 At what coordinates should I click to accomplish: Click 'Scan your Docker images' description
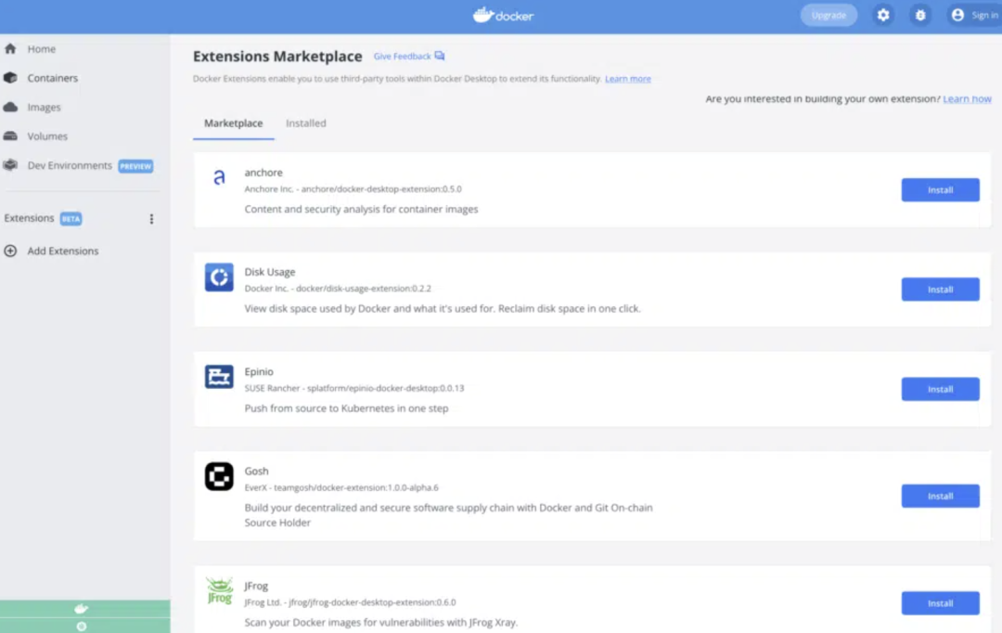(381, 622)
